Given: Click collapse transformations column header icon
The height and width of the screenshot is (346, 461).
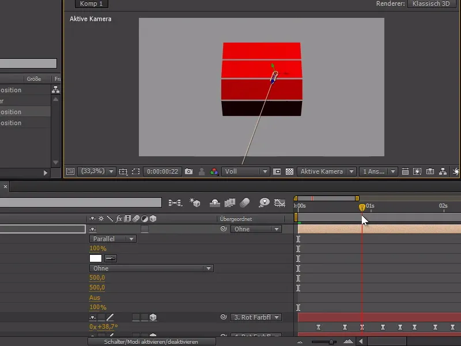Looking at the screenshot, I should point(101,219).
